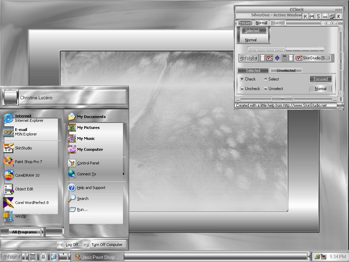Screen dimensions: 349x262
Task: Click Jasc Paint Shop taskbar button
Action: coord(97,257)
